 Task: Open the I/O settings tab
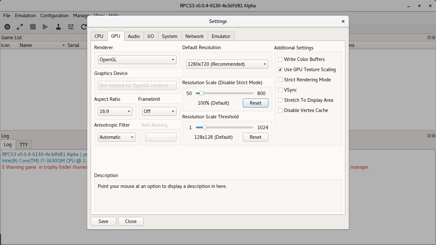[151, 36]
